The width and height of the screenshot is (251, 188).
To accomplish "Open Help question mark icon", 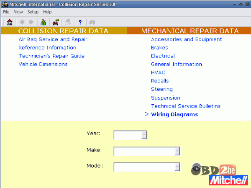I will (80, 22).
